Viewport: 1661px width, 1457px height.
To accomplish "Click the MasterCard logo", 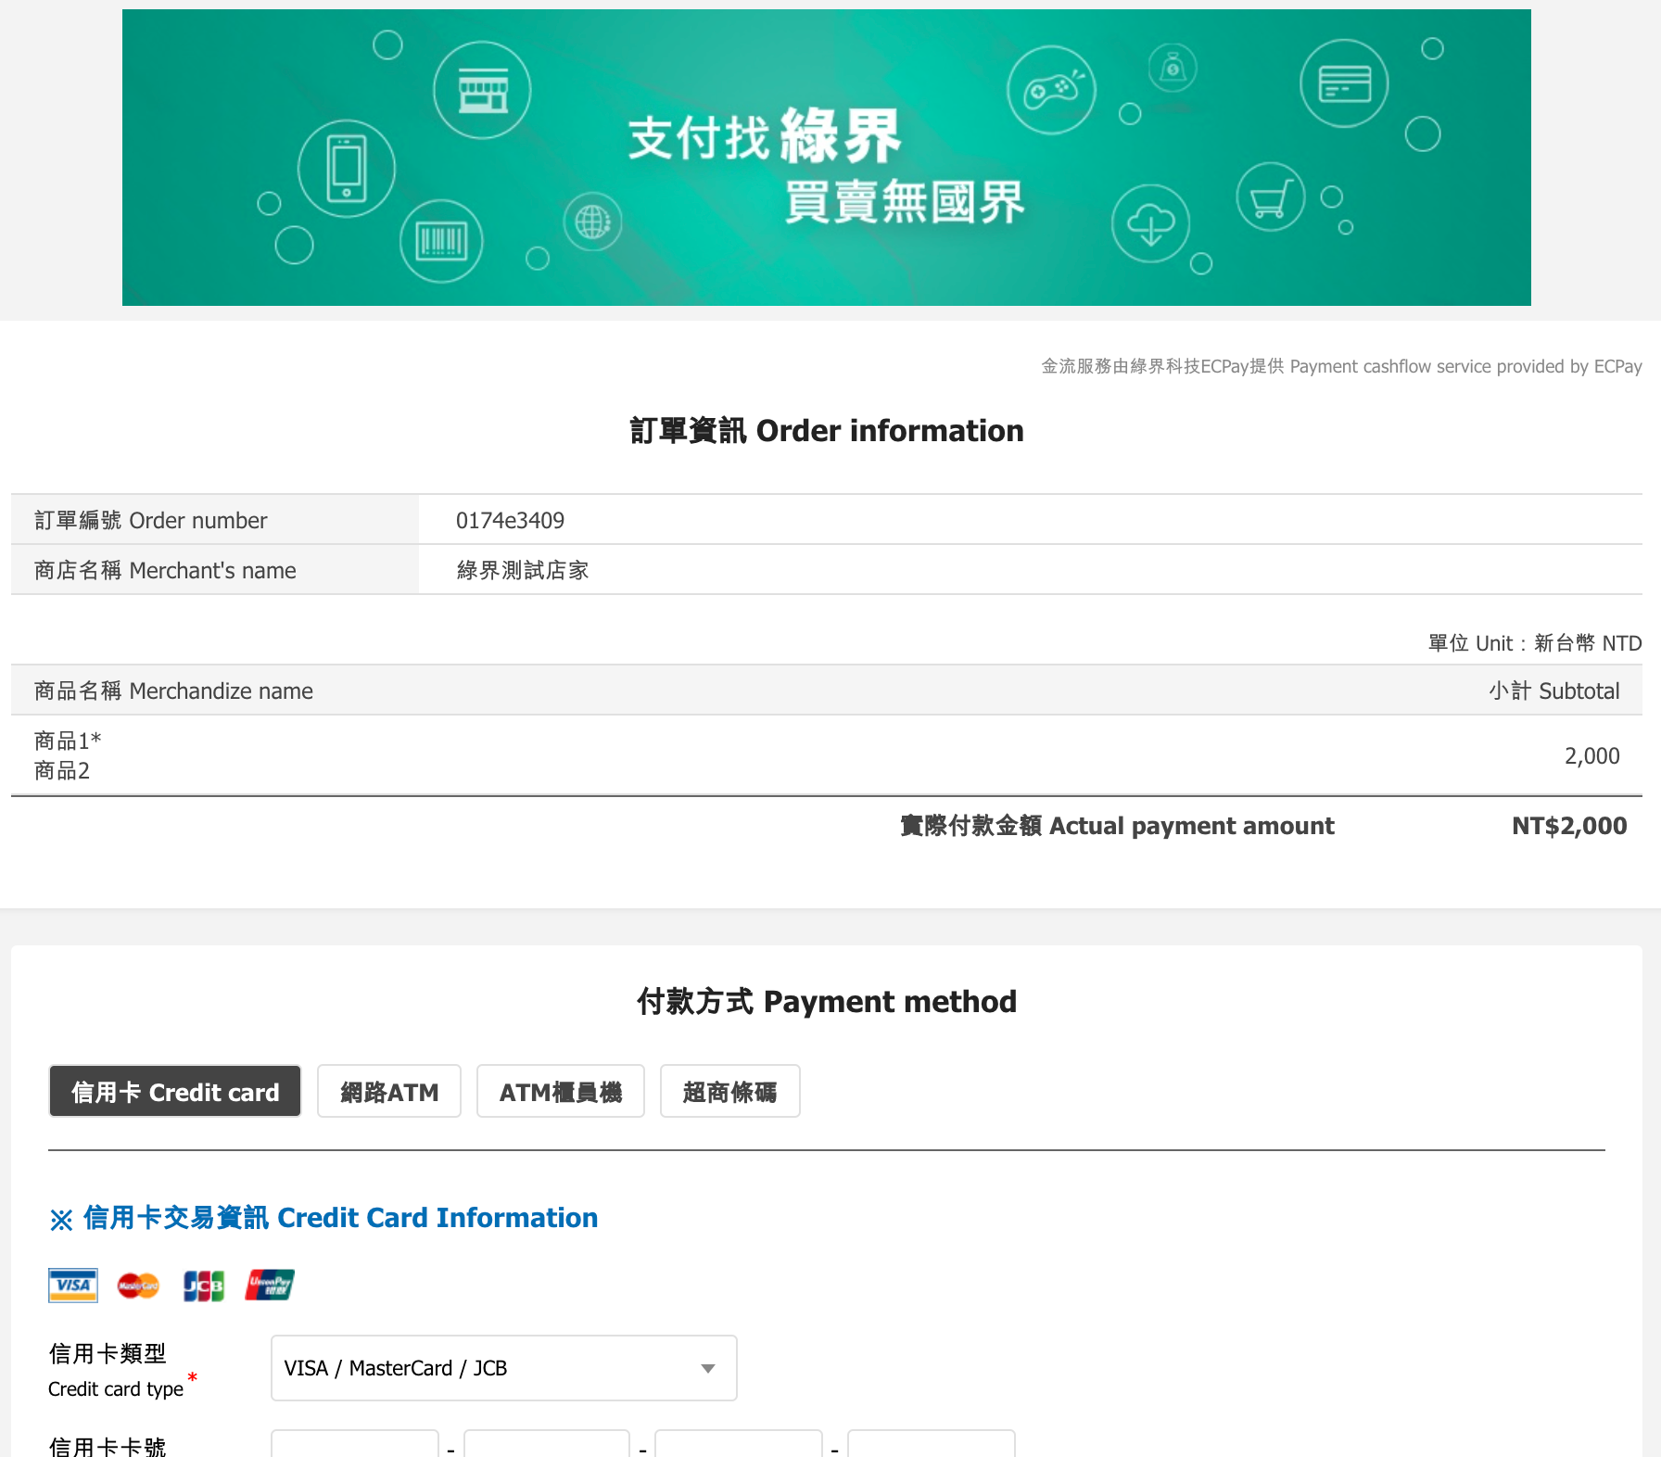I will click(138, 1286).
